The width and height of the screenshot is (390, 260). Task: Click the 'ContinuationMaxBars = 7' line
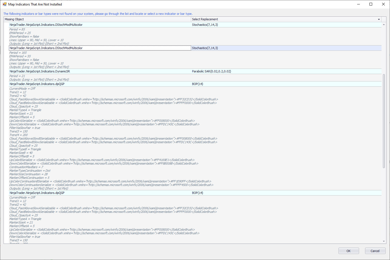tap(26, 167)
